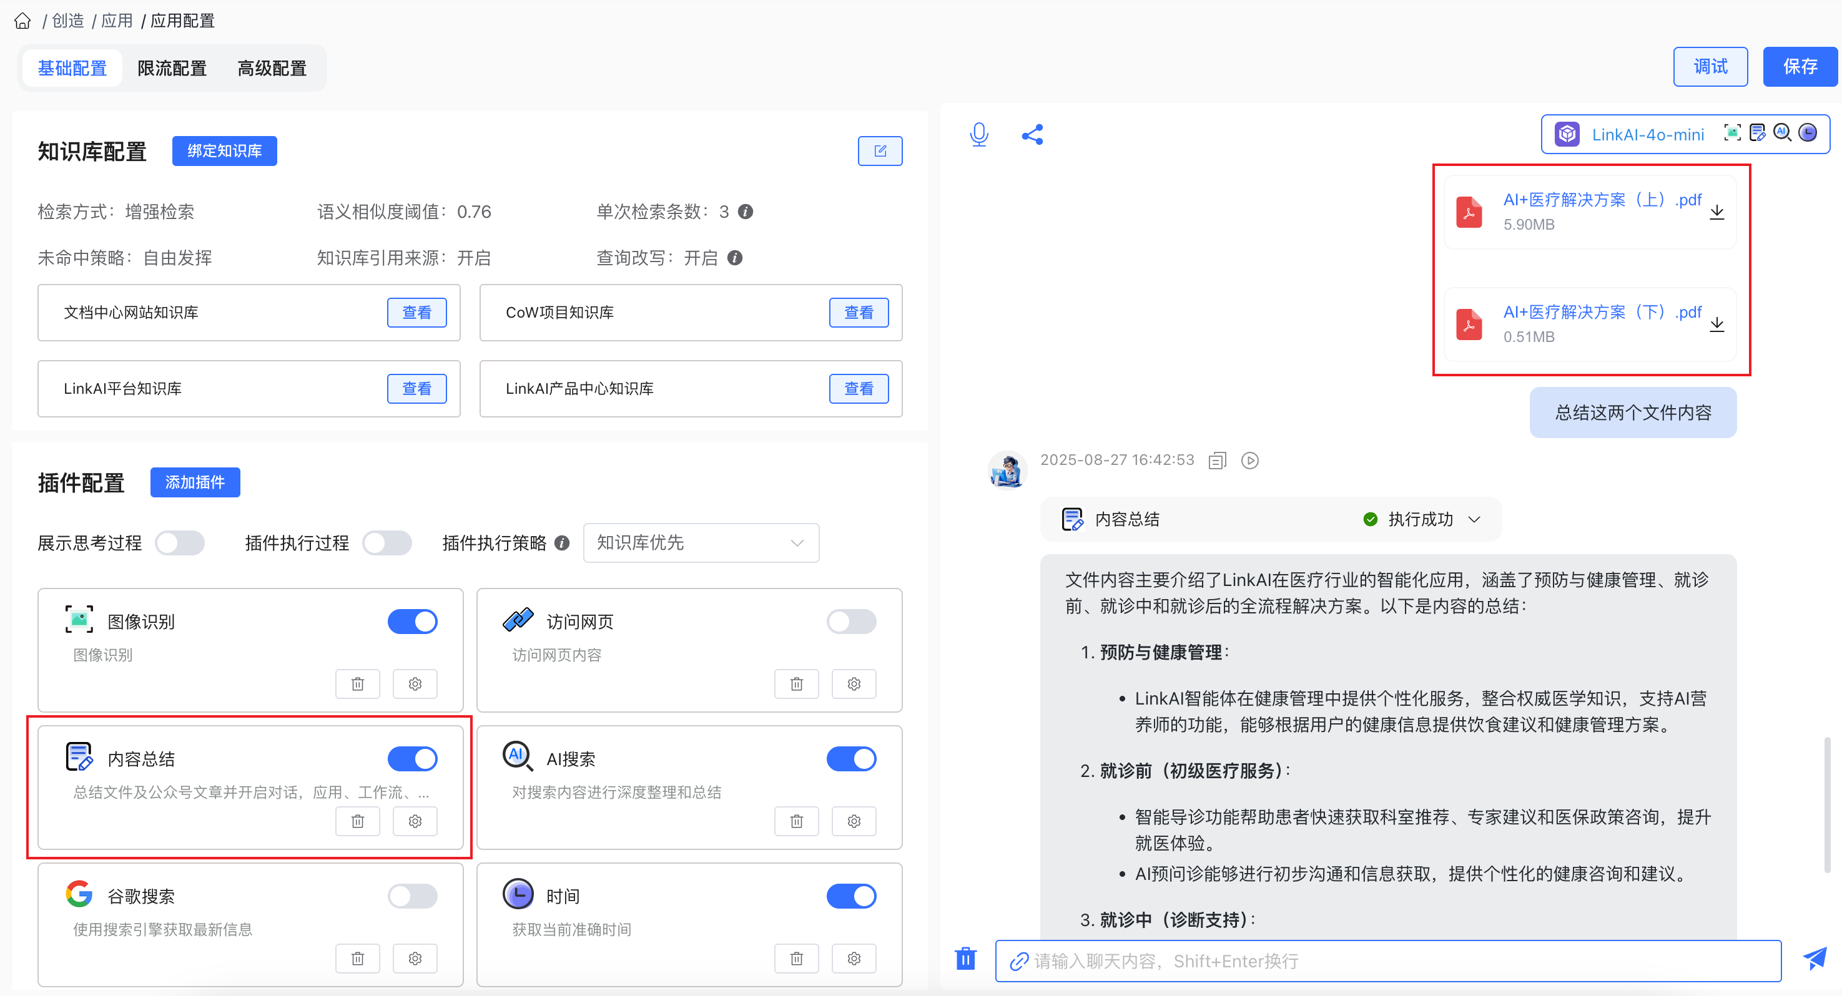Switch to 基础配置 tab

(x=72, y=69)
